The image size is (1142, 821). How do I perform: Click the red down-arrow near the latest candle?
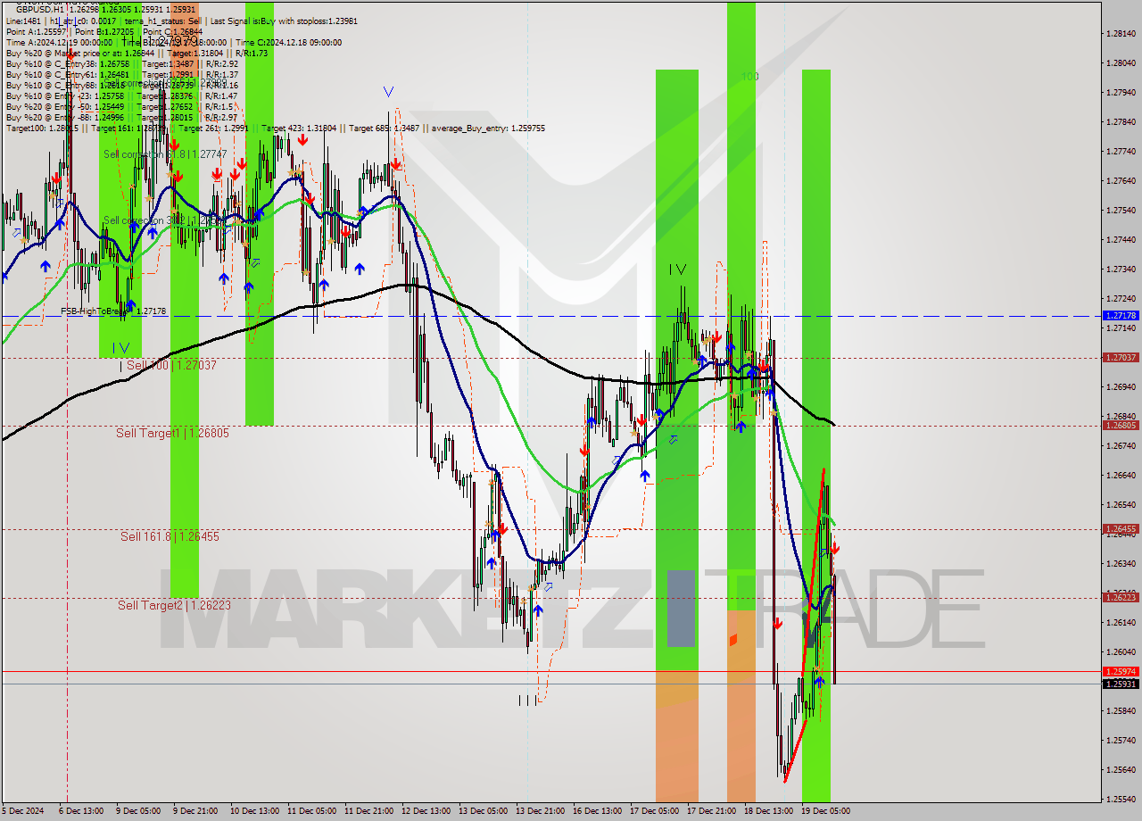point(834,549)
